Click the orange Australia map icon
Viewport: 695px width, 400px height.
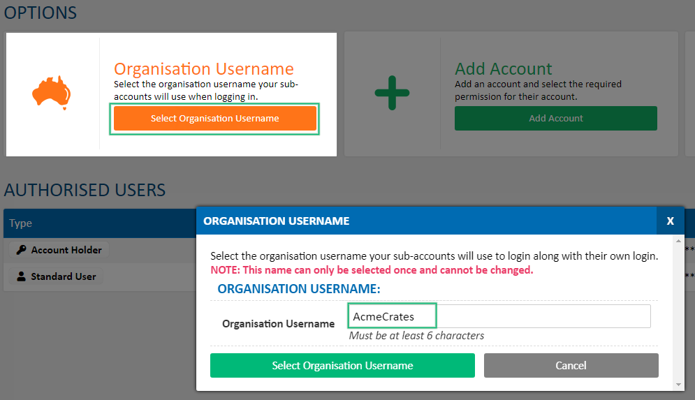coord(52,93)
